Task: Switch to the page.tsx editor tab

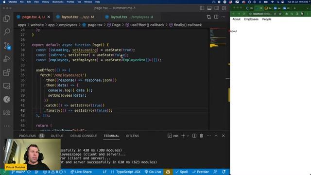Action: 34,17
